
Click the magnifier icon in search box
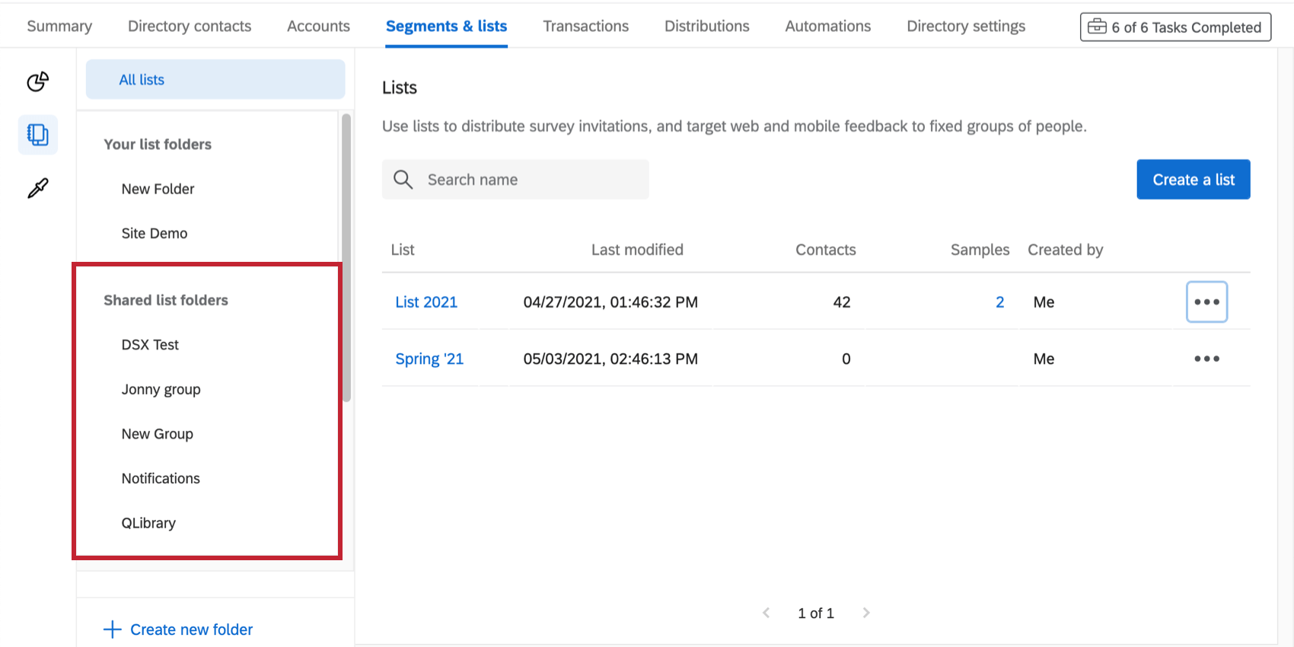(x=403, y=180)
